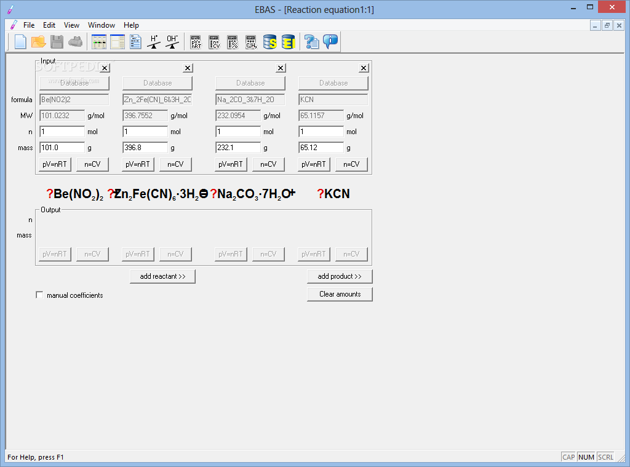Screen dimensions: 630x467
Task: Save using the floppy disk icon
Action: [57, 42]
